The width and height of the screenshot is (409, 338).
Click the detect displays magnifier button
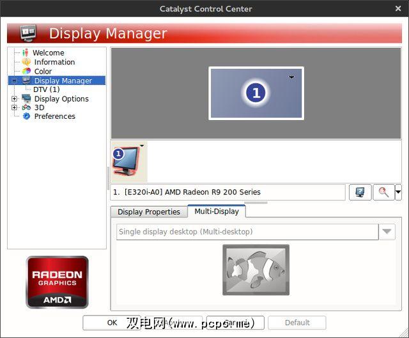point(383,192)
